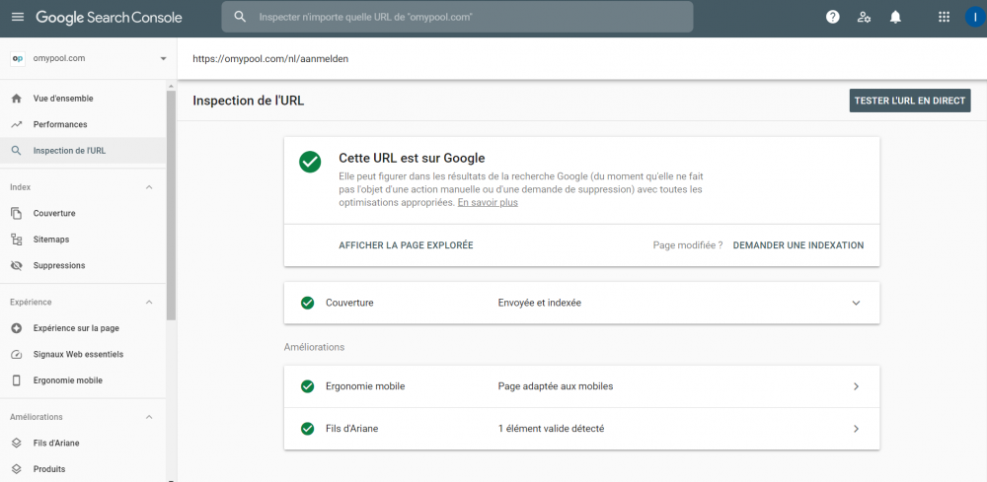Go to Vue d'ensemble
The height and width of the screenshot is (482, 987).
[x=63, y=99]
